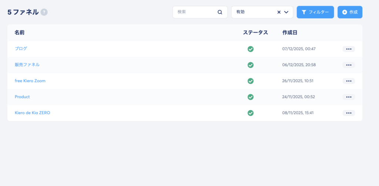Open the three-dot menu for ブログ

(348, 49)
